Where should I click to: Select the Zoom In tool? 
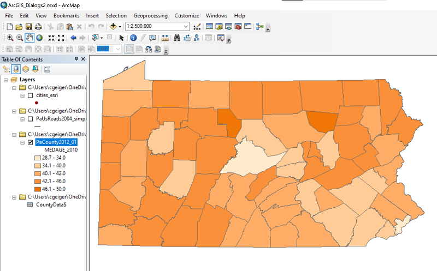coord(10,38)
